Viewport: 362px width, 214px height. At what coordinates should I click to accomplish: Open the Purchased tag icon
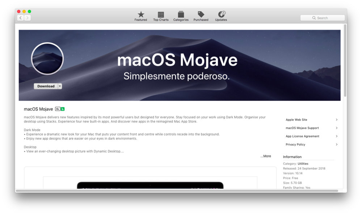[x=201, y=15]
